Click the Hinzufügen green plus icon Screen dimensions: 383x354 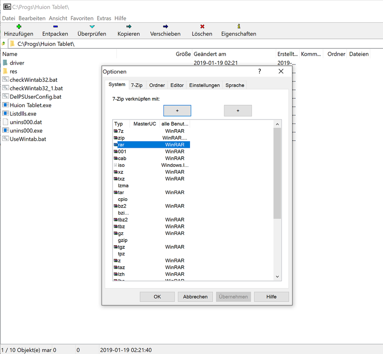[x=19, y=27]
